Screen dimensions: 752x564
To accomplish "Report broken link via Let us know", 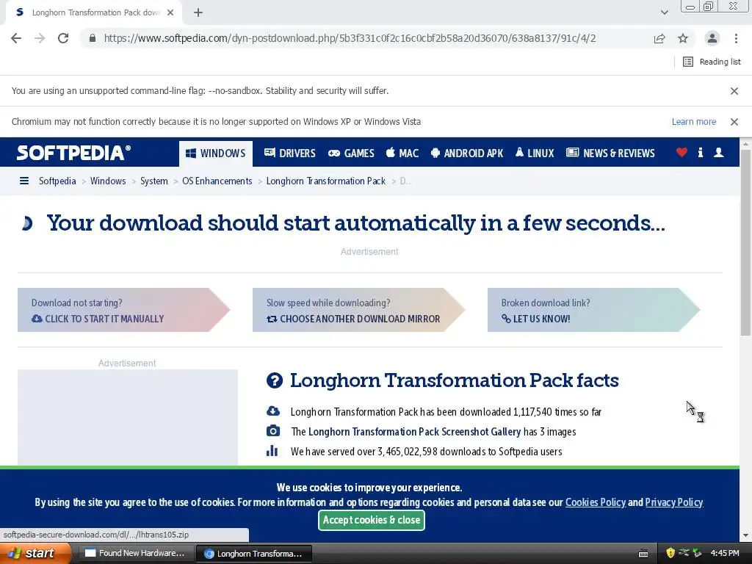I will tap(593, 310).
